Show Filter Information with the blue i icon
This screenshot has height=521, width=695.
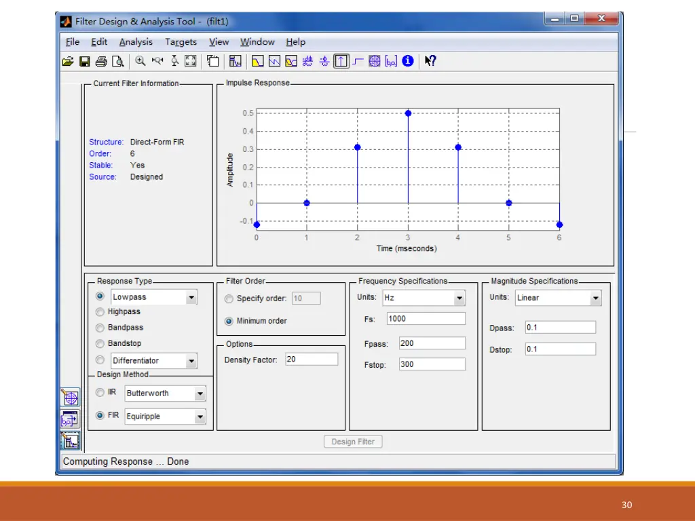click(408, 61)
